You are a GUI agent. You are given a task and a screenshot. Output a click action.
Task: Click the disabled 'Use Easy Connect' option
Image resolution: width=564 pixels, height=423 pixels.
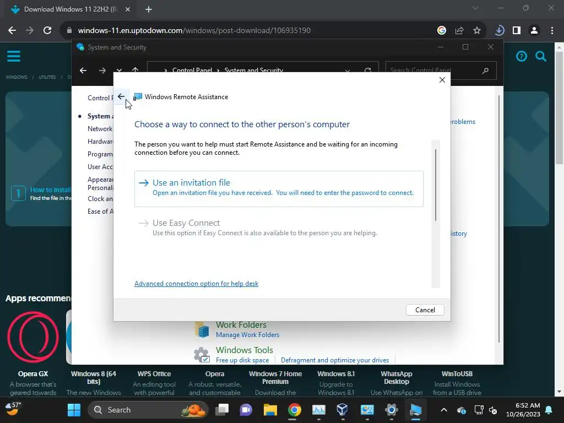pyautogui.click(x=279, y=227)
